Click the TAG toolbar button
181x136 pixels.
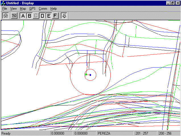(x=14, y=16)
